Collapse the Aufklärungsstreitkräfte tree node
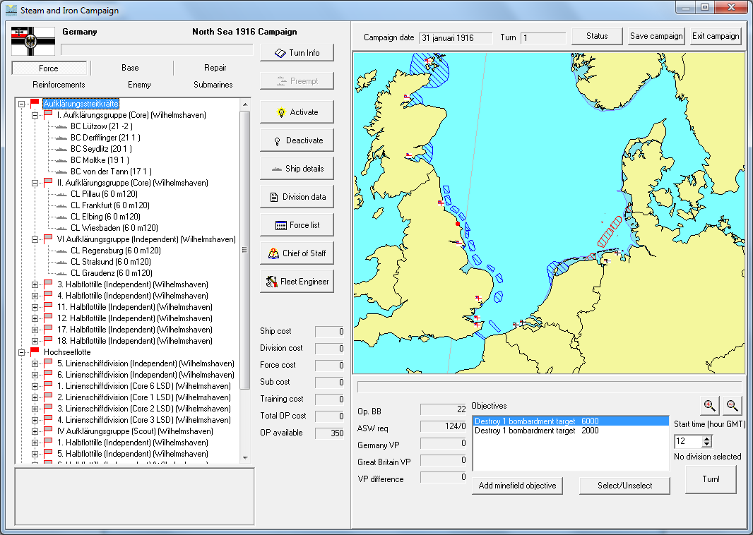Image resolution: width=753 pixels, height=535 pixels. pyautogui.click(x=22, y=104)
